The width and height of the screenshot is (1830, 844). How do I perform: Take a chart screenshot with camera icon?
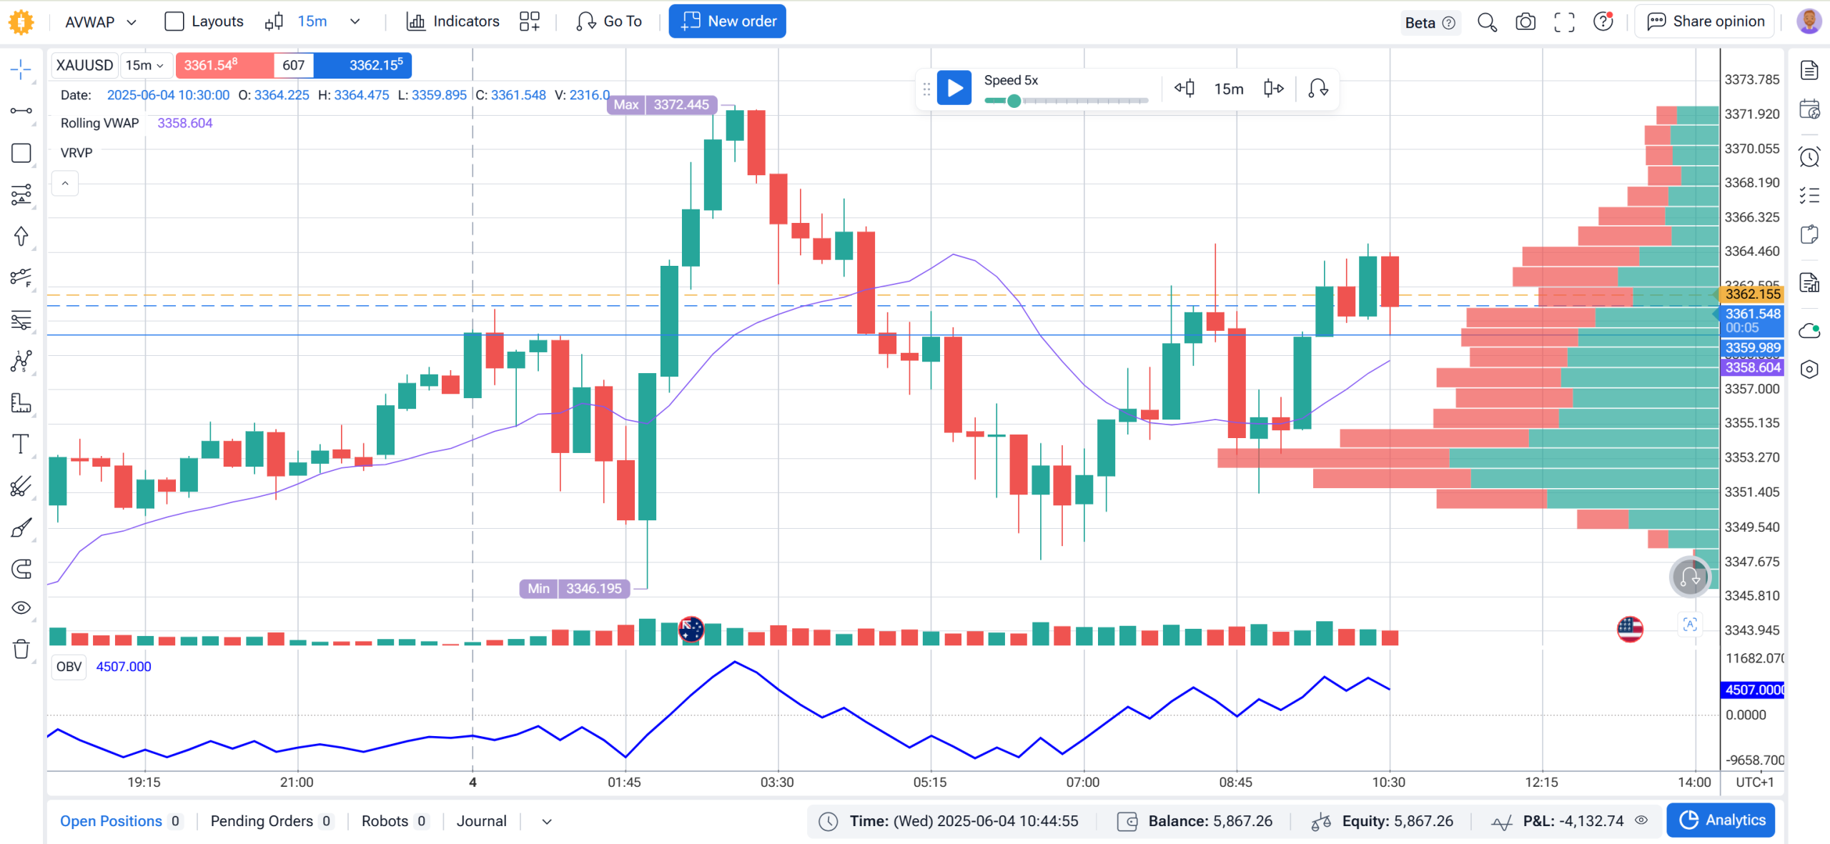pos(1525,21)
